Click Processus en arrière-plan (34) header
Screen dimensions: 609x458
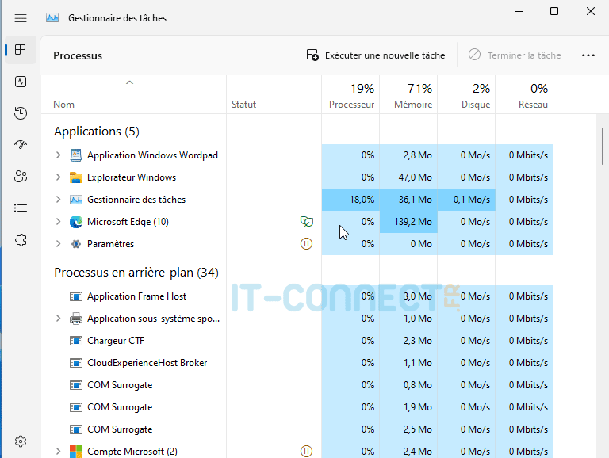136,273
